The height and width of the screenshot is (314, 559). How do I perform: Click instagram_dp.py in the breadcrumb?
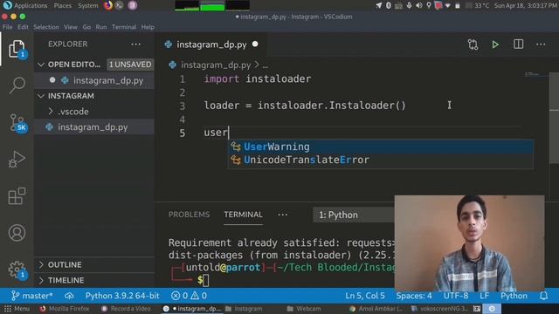pos(216,65)
